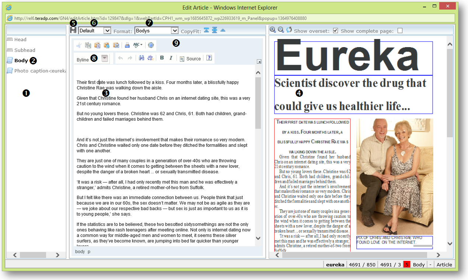Open the Byline style dropdown arrow
This screenshot has width=468, height=280.
click(x=105, y=59)
